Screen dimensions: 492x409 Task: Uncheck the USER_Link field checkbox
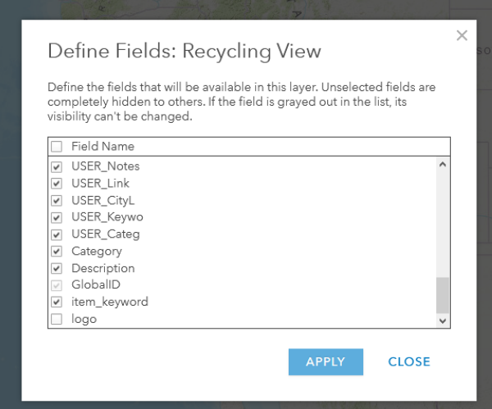coord(57,184)
